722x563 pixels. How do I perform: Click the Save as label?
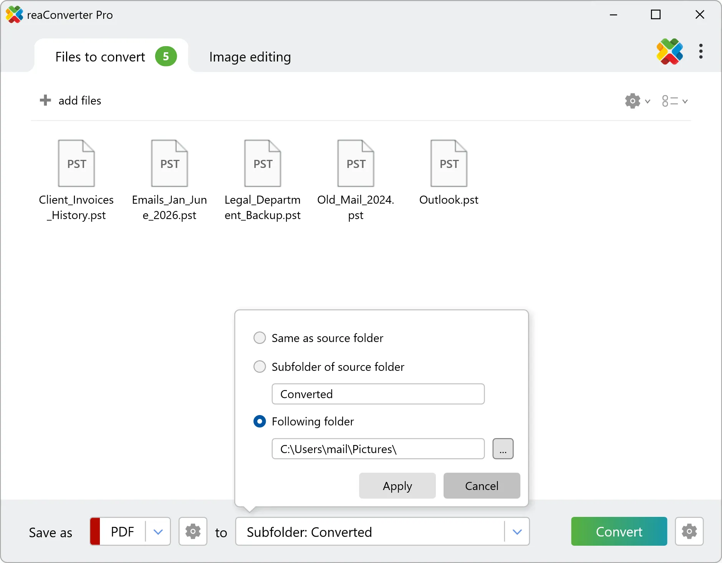tap(50, 533)
